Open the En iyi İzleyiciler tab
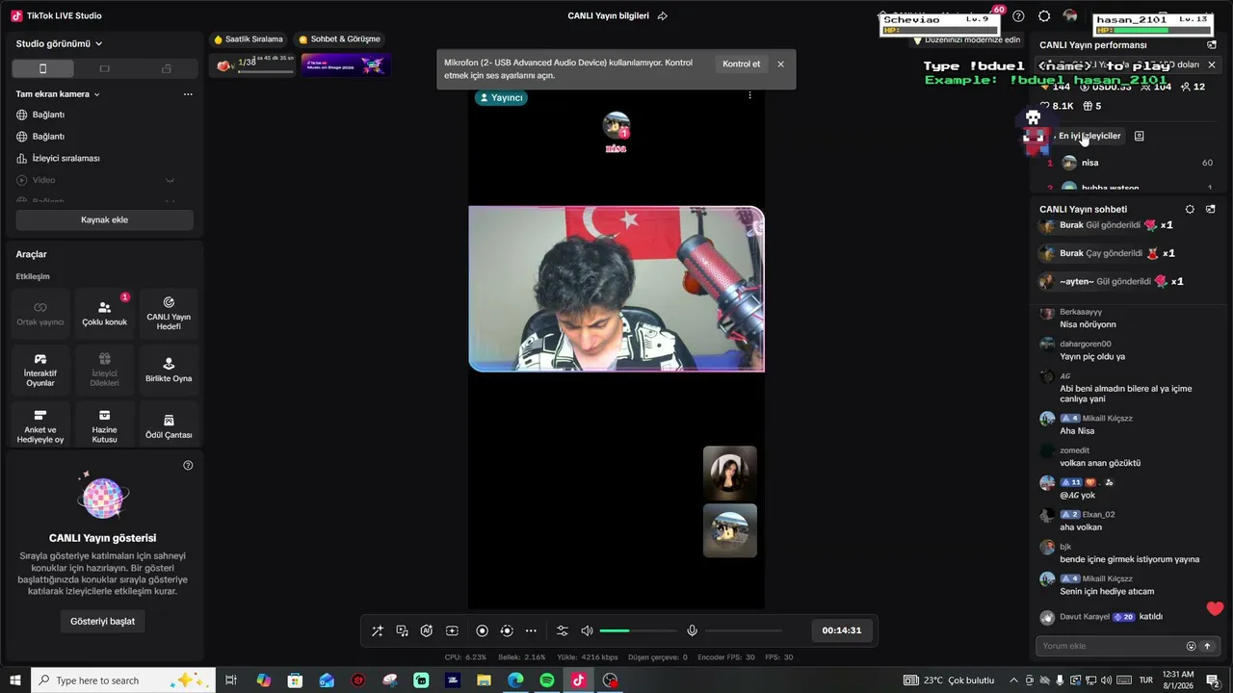Screen dimensions: 1233x693 tap(1089, 136)
